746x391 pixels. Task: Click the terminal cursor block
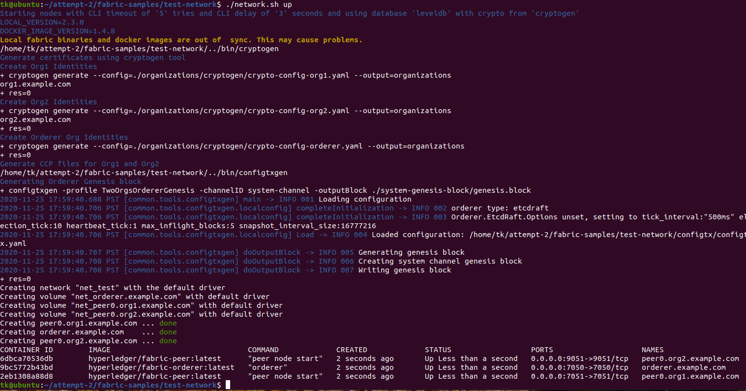[227, 385]
